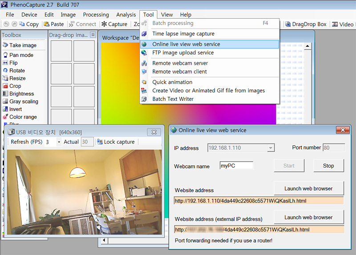The height and width of the screenshot is (255, 356).
Task: Choose Time lapse image capture
Action: pos(183,33)
